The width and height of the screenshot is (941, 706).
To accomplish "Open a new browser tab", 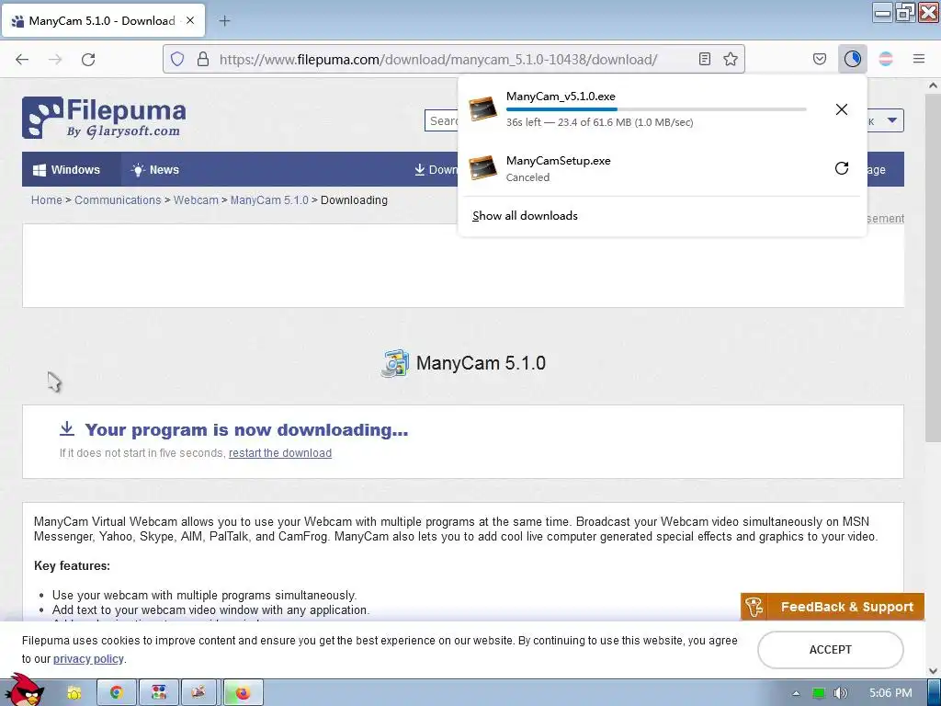I will [x=224, y=21].
